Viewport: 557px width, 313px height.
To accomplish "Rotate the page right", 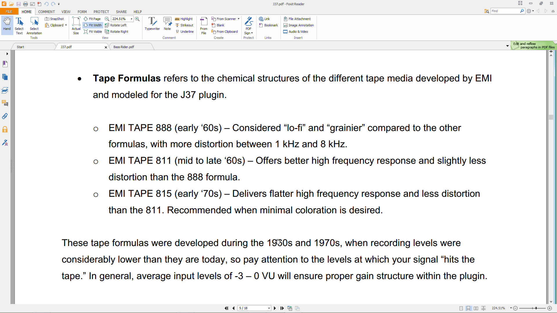I will (x=116, y=32).
